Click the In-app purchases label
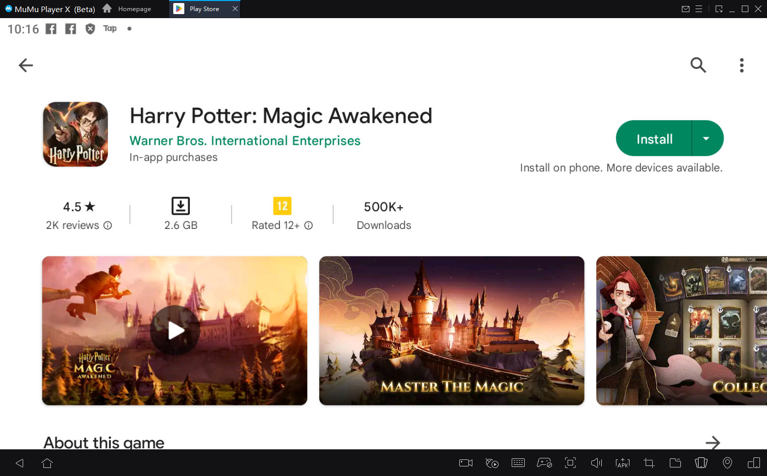The width and height of the screenshot is (767, 476). [x=173, y=157]
